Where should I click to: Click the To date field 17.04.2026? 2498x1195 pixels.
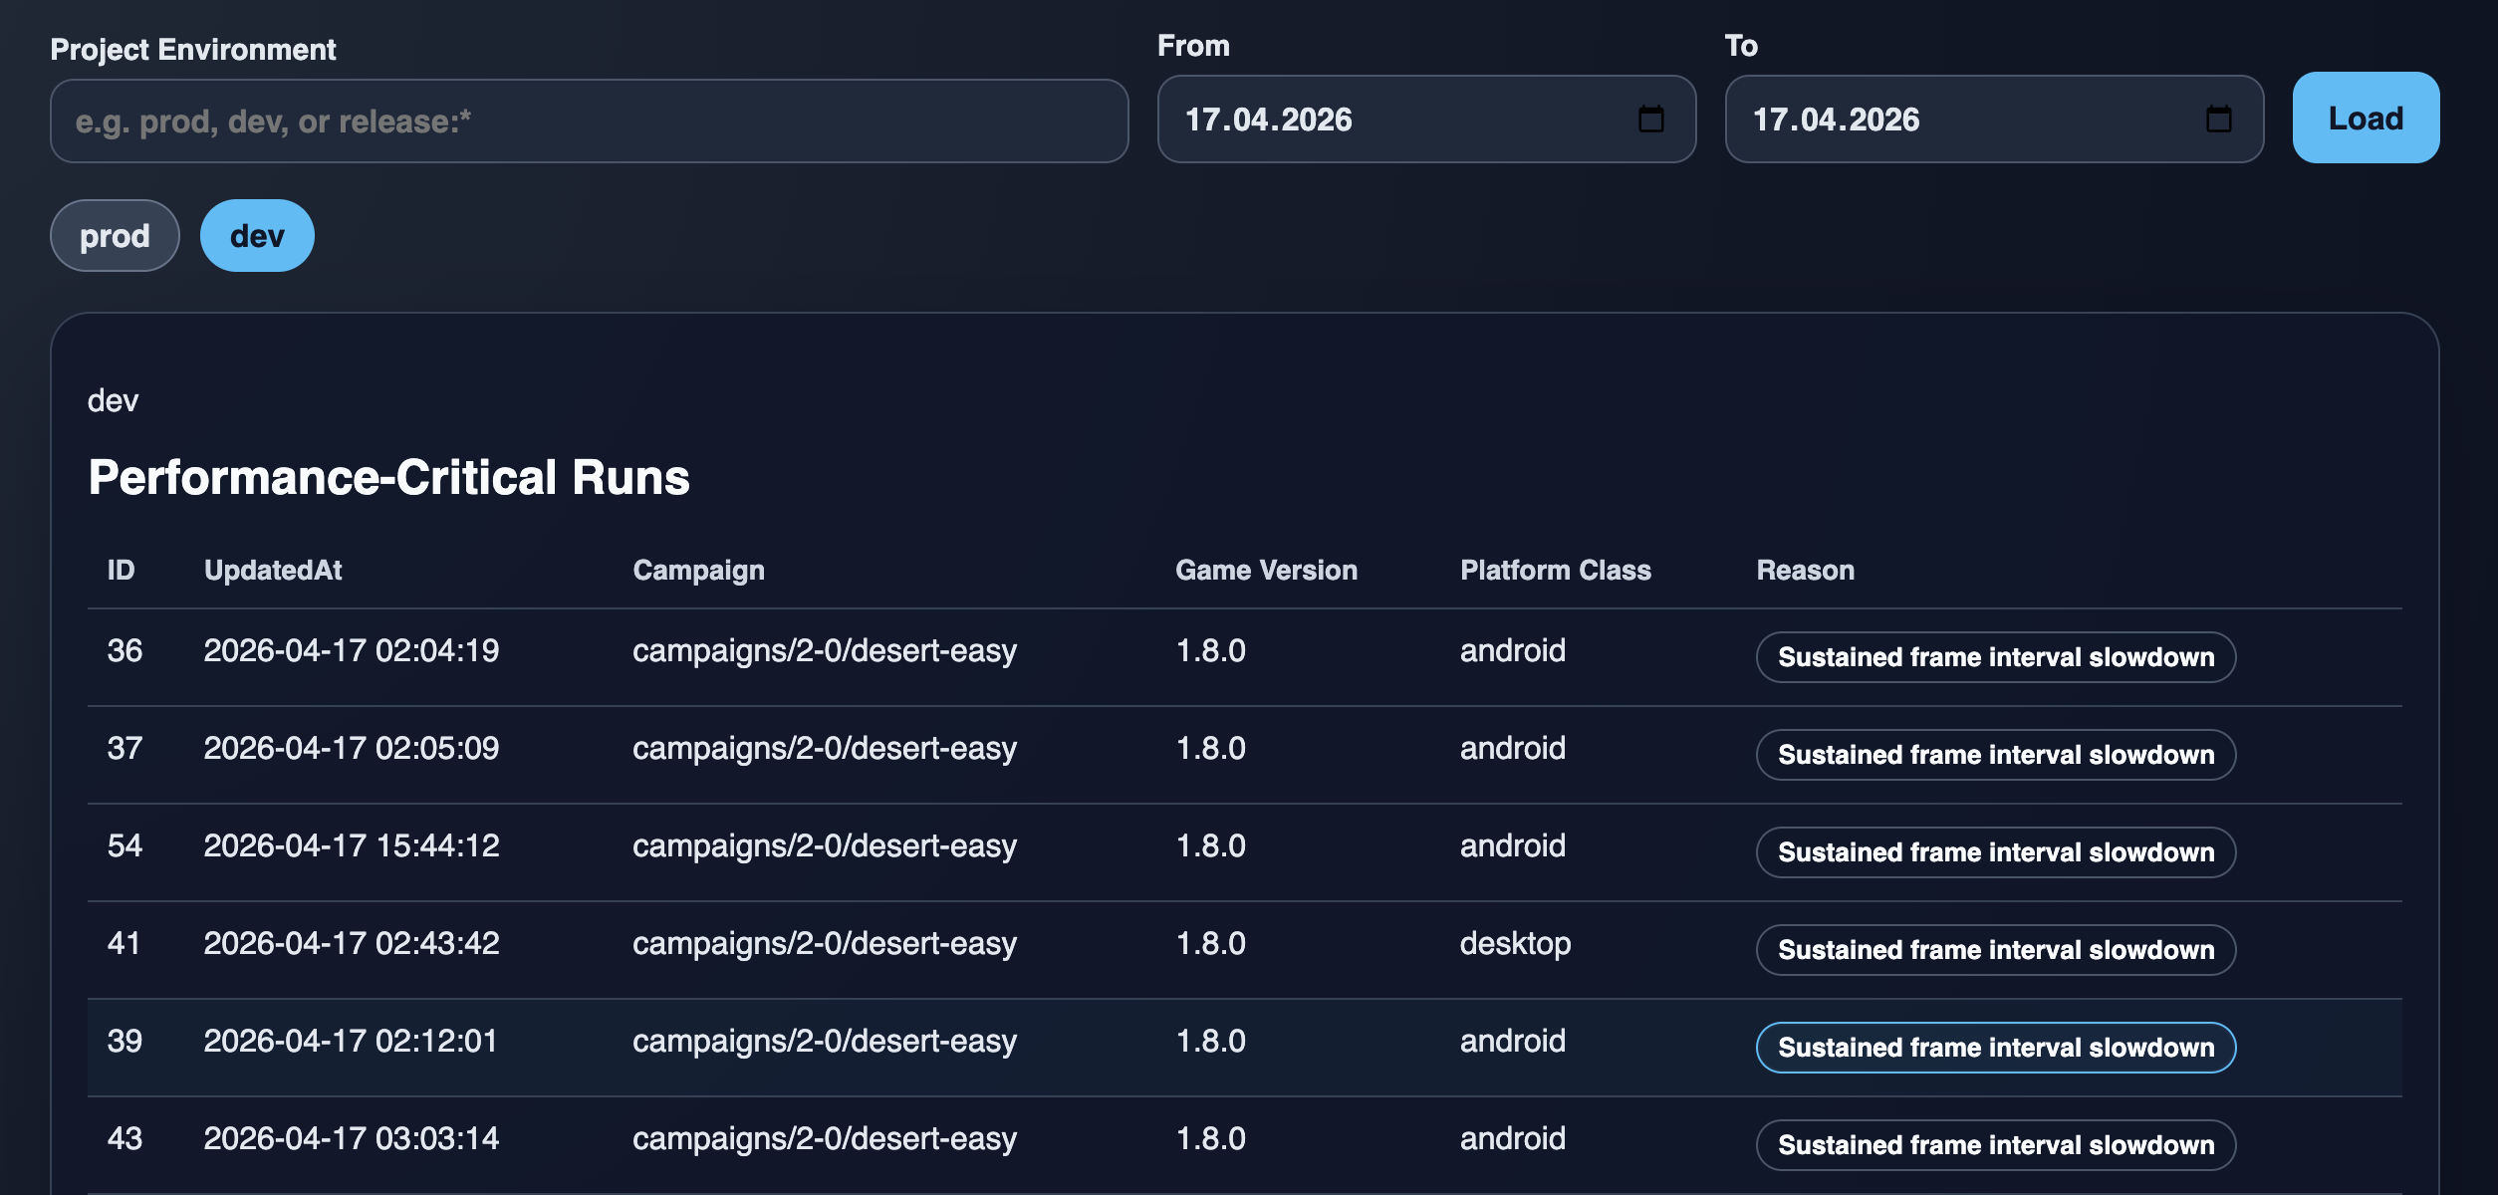point(1962,119)
